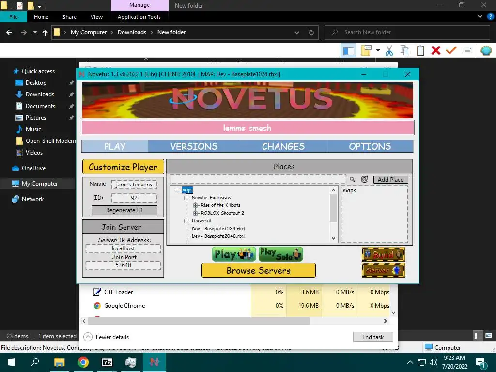This screenshot has height=372, width=496.
Task: Click the Explorer refresh address icon
Action: click(x=311, y=32)
